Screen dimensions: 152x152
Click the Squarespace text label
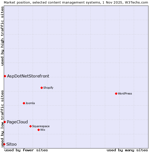pos(41,126)
